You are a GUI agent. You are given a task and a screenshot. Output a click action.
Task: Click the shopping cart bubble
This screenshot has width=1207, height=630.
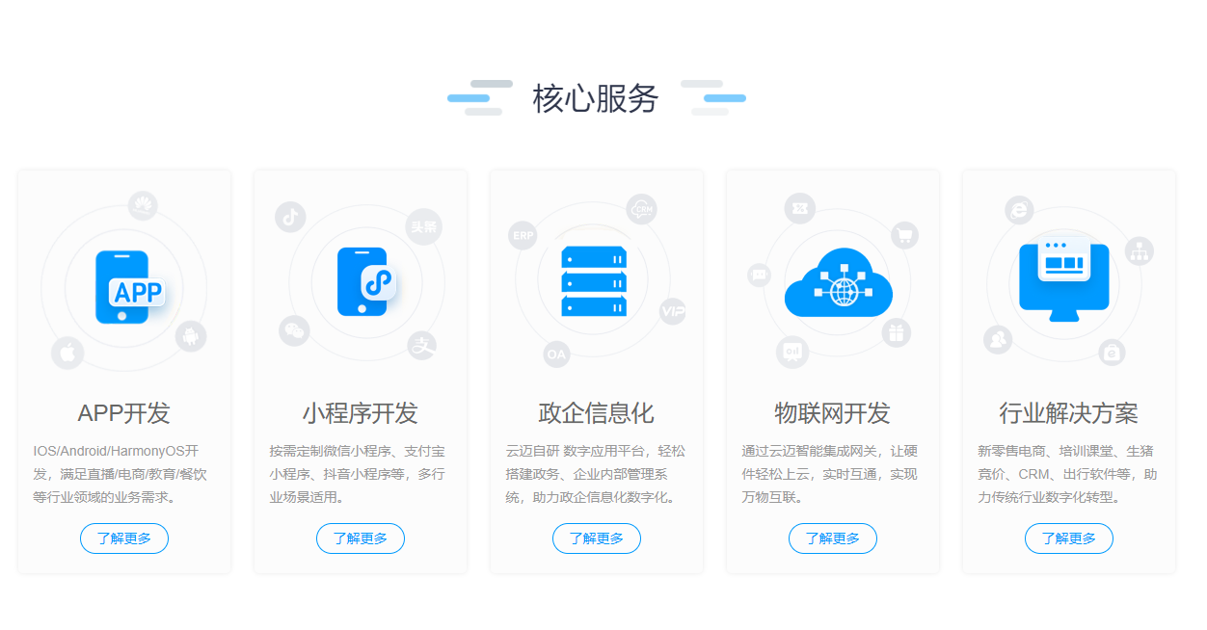[904, 235]
